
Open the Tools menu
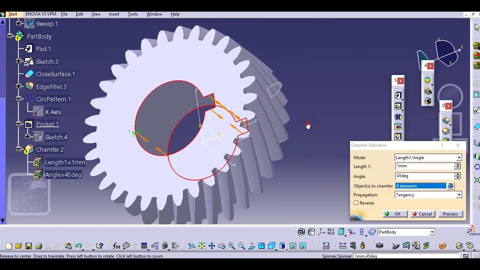coord(133,14)
